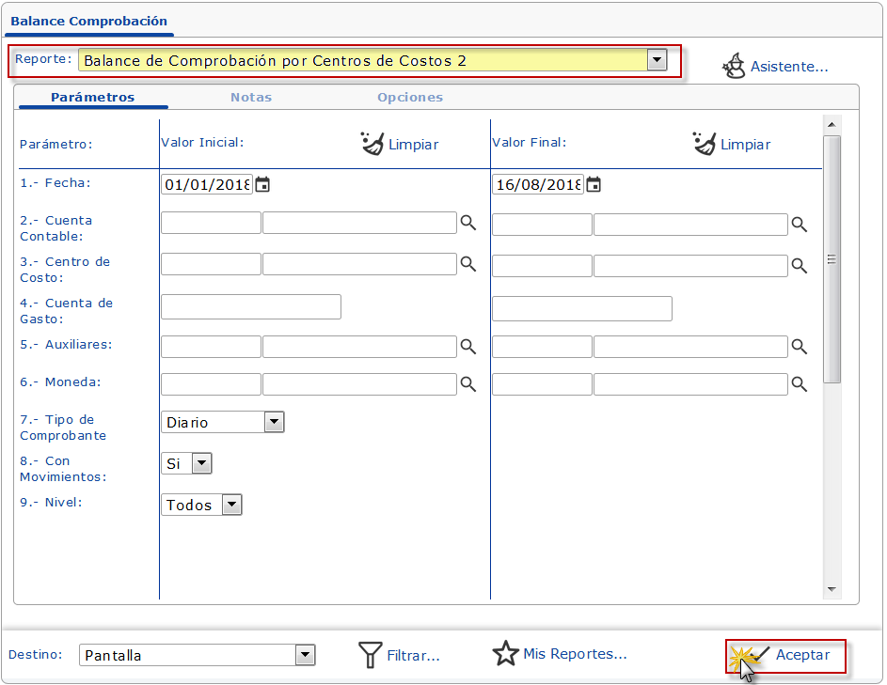Switch to the Opciones tab
This screenshot has width=887, height=685.
[x=410, y=97]
